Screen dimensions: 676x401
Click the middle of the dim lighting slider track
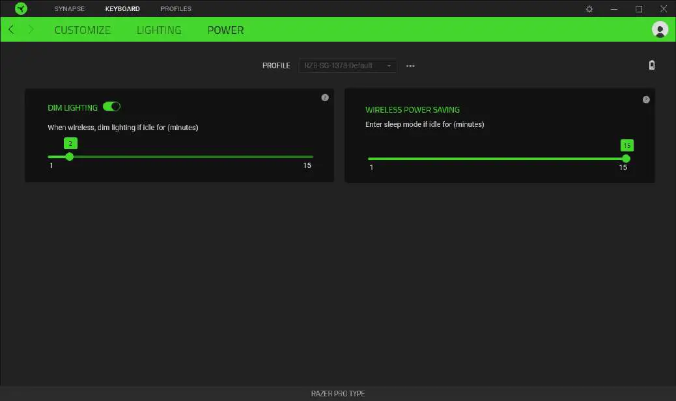[180, 157]
